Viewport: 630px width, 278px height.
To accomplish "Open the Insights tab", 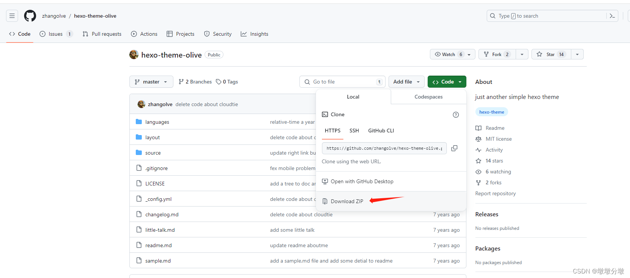I will [255, 34].
